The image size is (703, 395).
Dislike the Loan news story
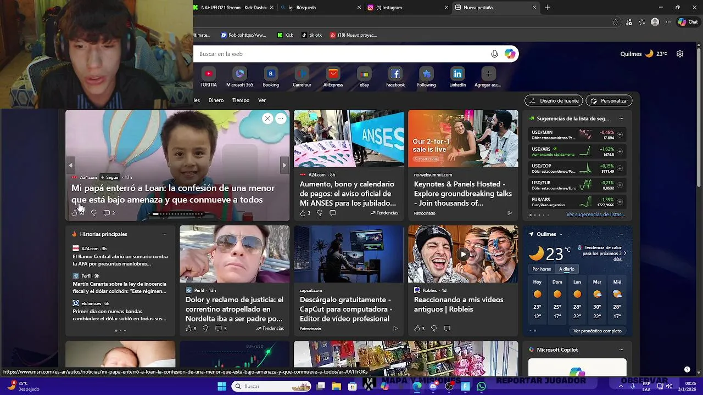(93, 213)
